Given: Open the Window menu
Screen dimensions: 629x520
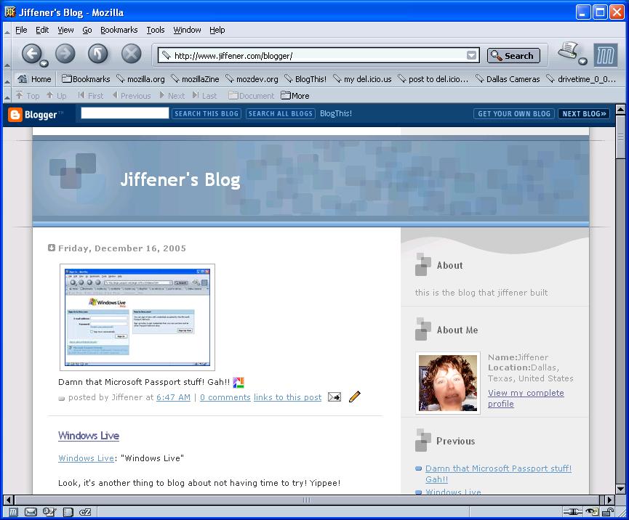Looking at the screenshot, I should pyautogui.click(x=187, y=30).
